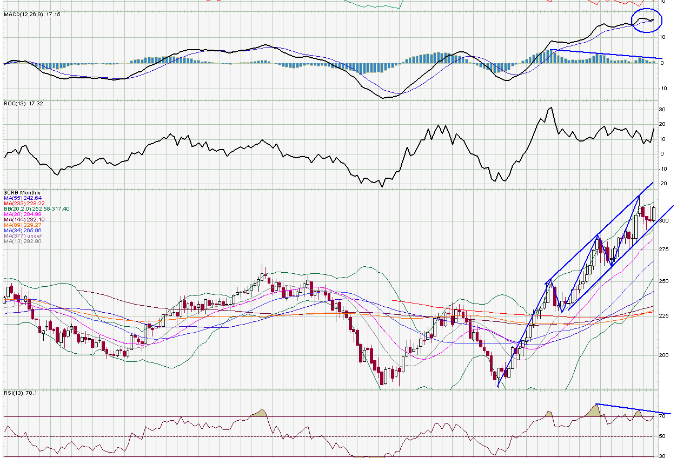
Task: Click the 300 price axis label
Action: 663,221
